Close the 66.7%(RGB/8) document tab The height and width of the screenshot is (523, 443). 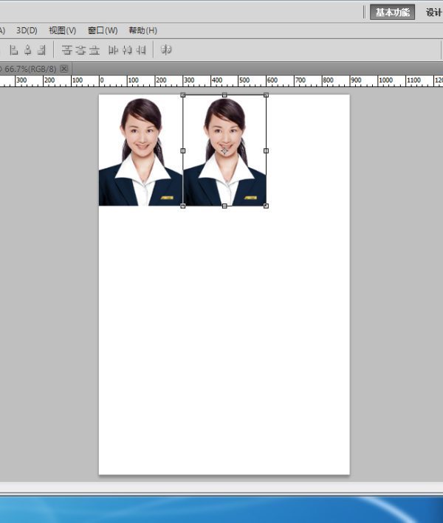[x=64, y=69]
